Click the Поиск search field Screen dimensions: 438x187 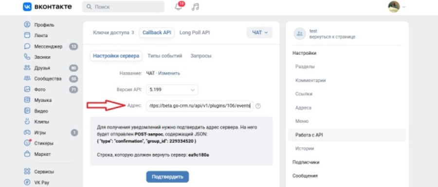(x=123, y=7)
